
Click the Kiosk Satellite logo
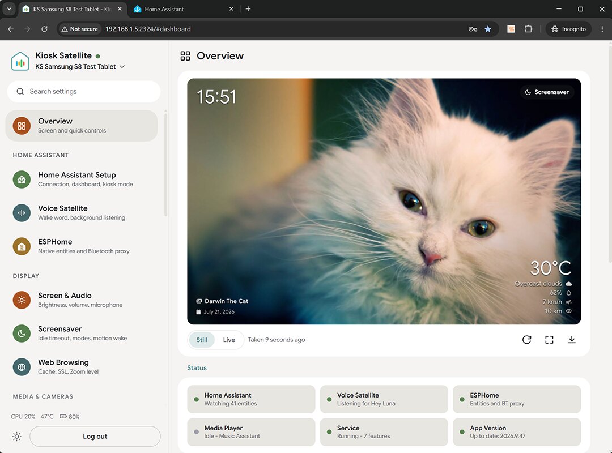20,61
